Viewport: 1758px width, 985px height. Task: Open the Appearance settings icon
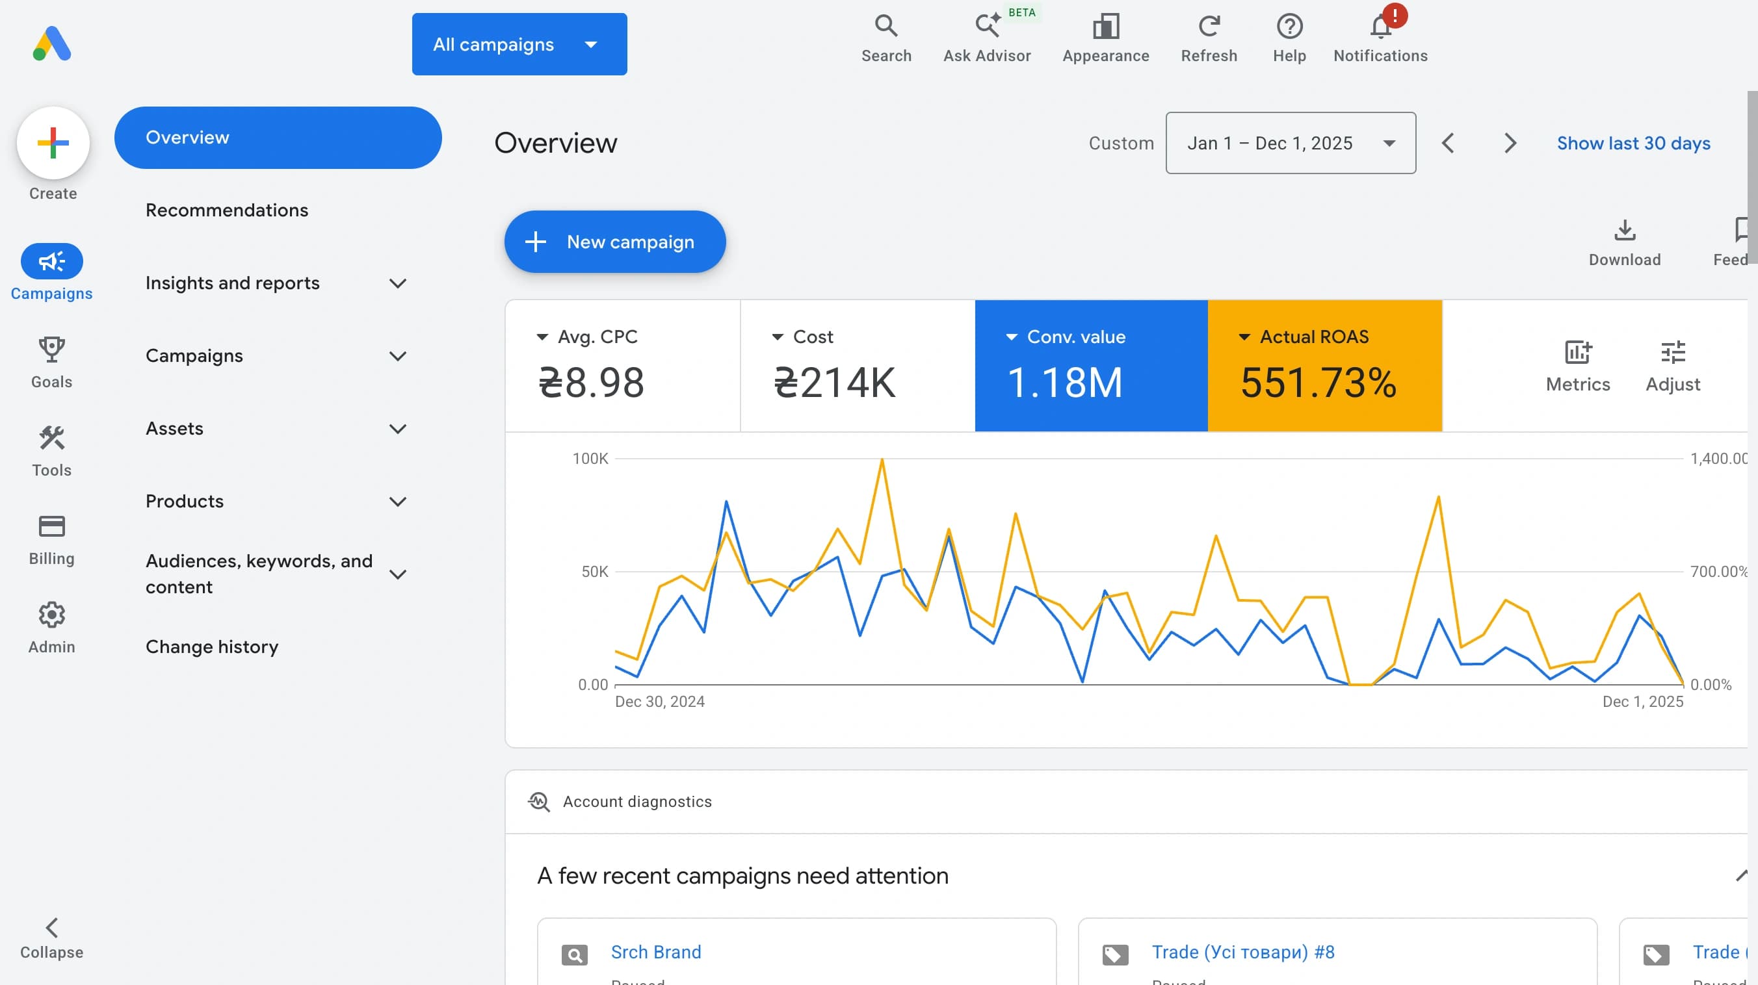[1105, 26]
